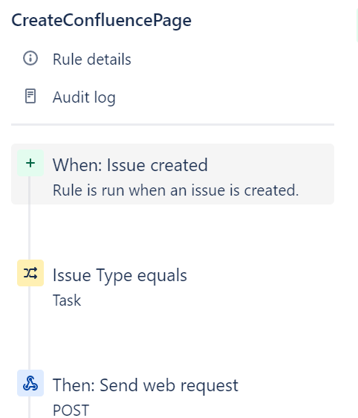Click connector line between condition and web request
The image size is (358, 418).
point(29,328)
